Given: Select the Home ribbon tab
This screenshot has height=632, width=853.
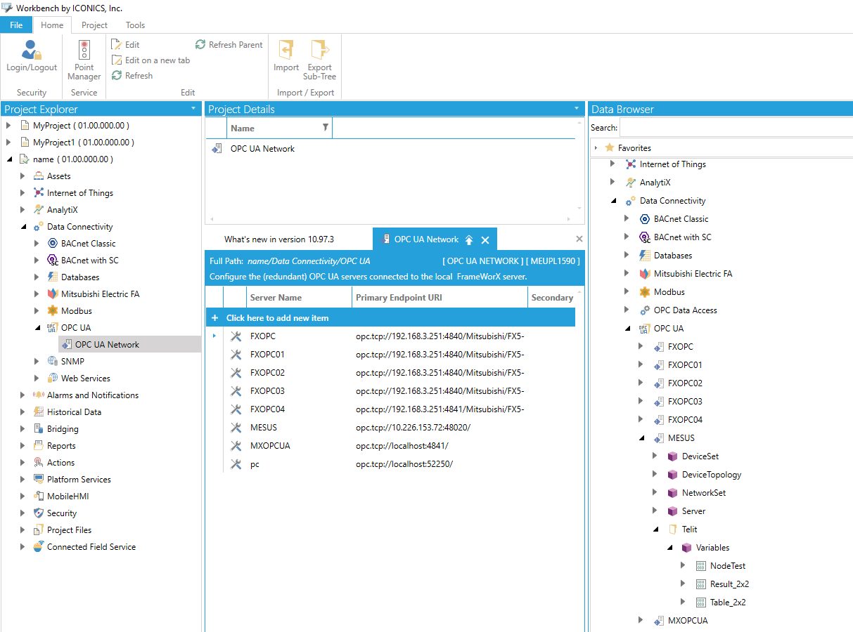Looking at the screenshot, I should [52, 25].
